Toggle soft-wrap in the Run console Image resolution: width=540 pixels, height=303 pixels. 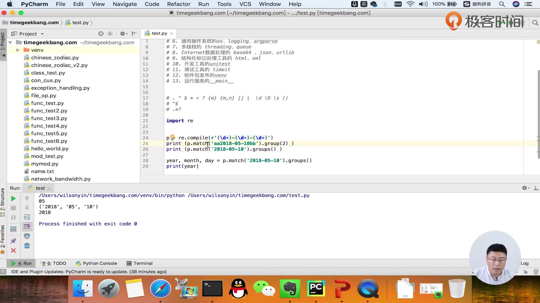click(x=27, y=217)
